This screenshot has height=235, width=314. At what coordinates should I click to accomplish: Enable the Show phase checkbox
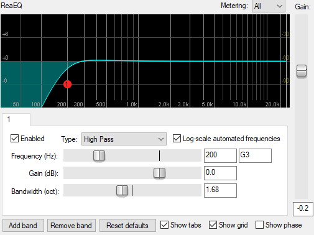(259, 225)
